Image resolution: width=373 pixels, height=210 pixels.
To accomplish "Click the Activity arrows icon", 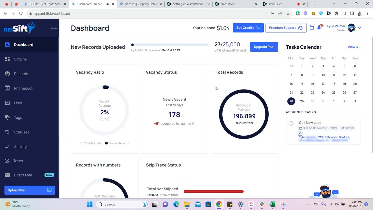I will click(8, 147).
